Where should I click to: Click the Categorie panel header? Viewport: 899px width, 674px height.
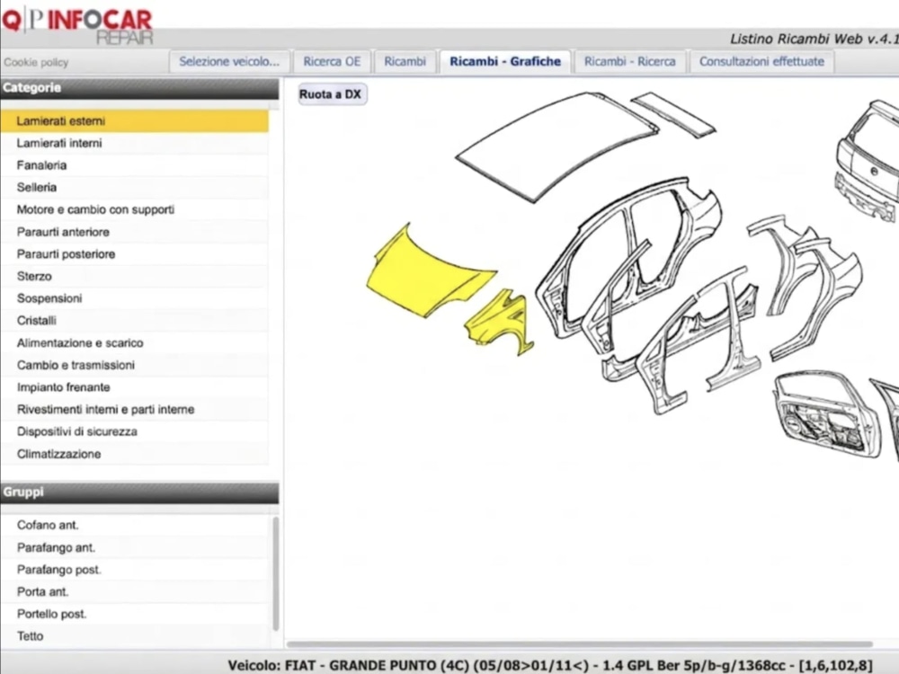tap(139, 89)
